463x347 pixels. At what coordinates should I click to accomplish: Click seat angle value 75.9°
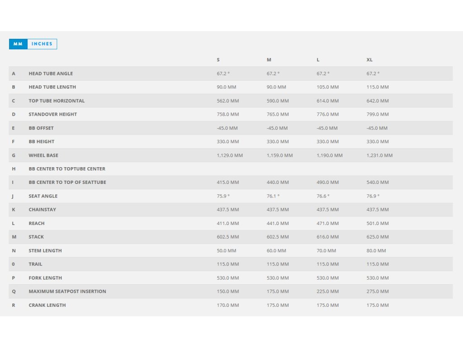pos(223,196)
